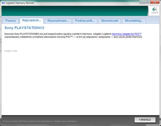Click the Sony PLAYSTATION®3 heading

point(24,28)
